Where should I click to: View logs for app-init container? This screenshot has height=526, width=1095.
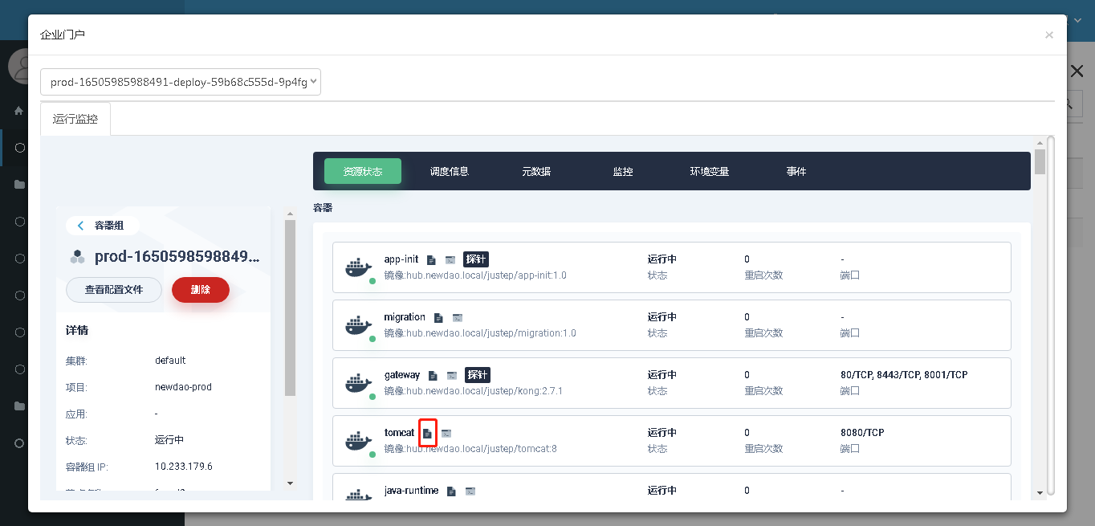(x=431, y=259)
